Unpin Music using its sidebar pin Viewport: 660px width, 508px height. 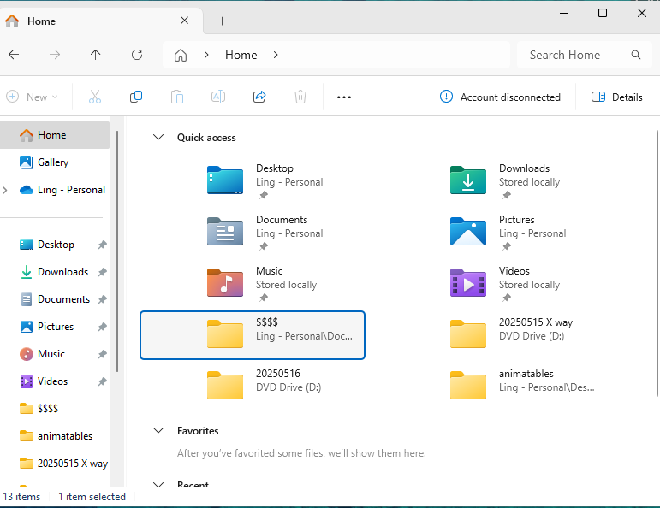point(102,354)
